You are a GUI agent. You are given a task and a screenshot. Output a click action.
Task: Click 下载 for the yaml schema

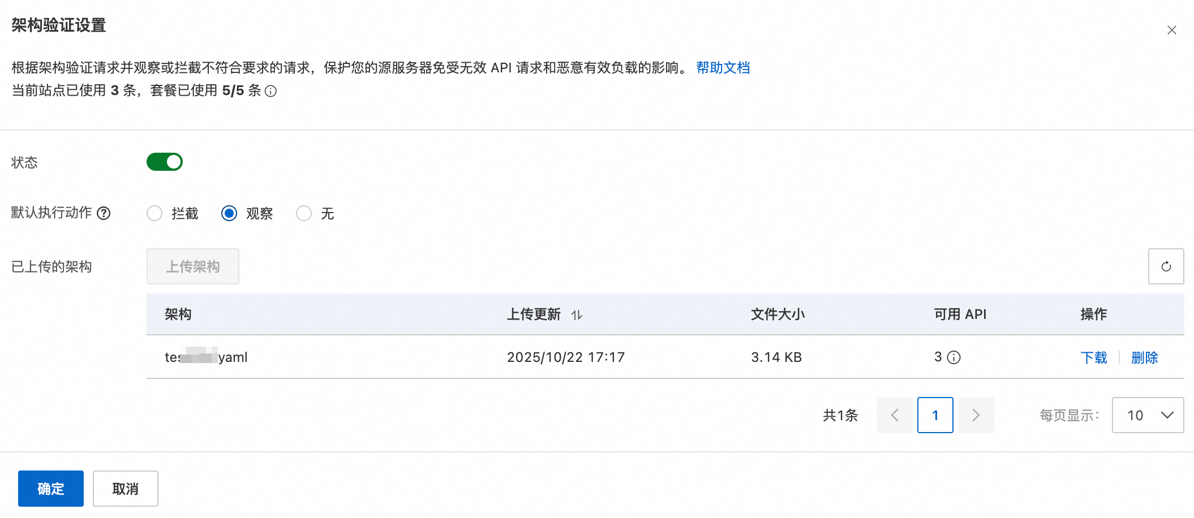point(1093,357)
